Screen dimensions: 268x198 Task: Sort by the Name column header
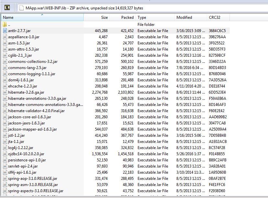(x=42, y=17)
